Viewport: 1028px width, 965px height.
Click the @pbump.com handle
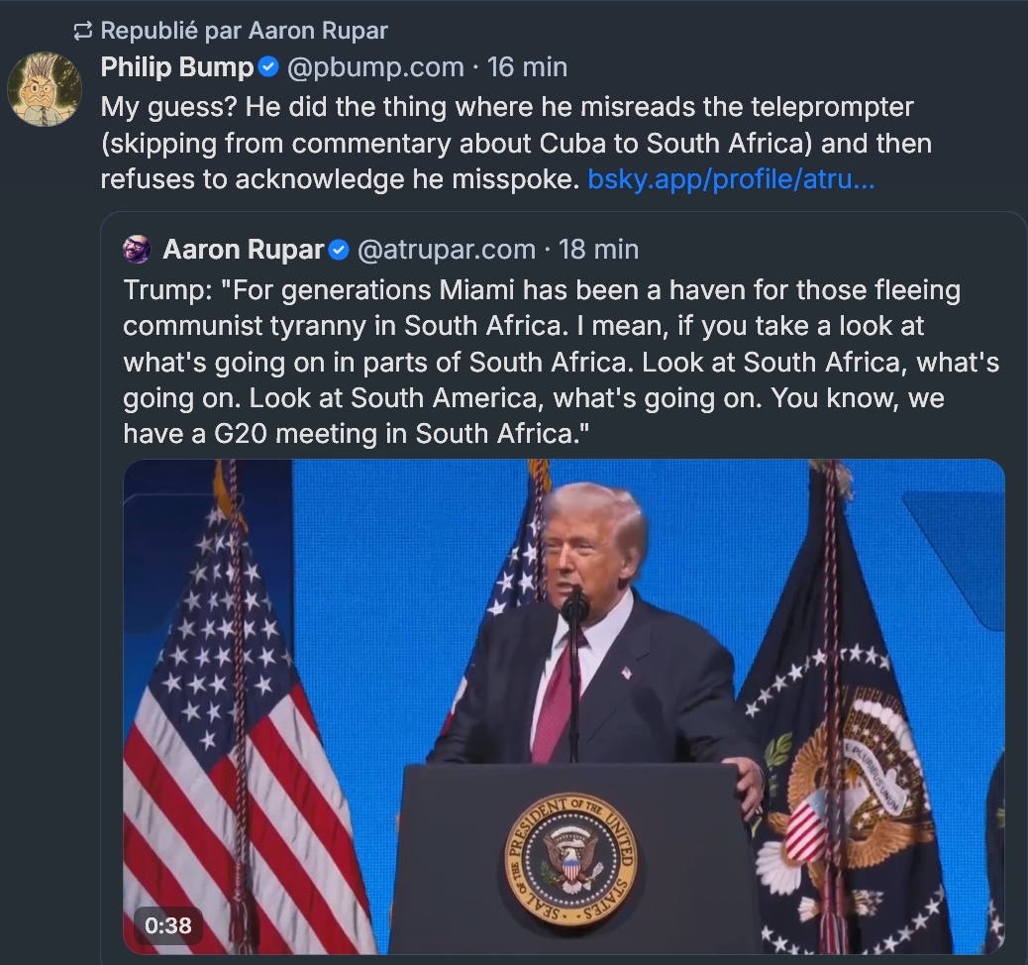coord(374,67)
